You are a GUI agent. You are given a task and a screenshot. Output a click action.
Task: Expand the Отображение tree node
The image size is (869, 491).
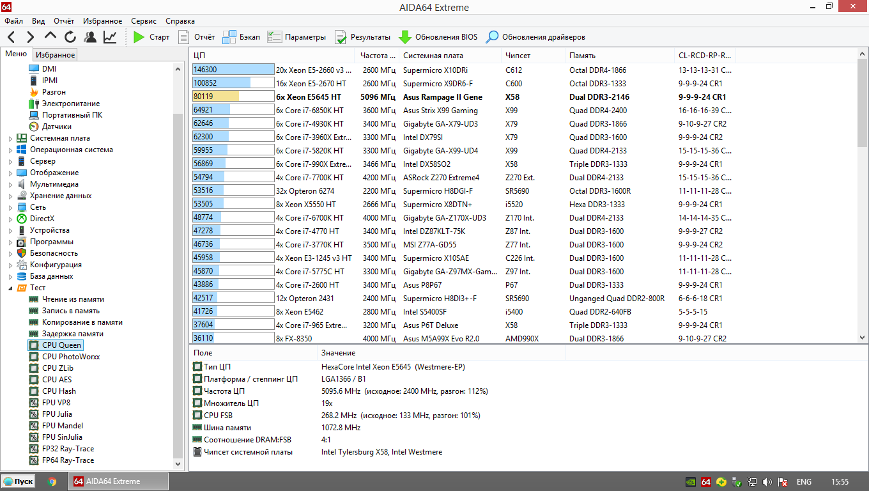[10, 173]
